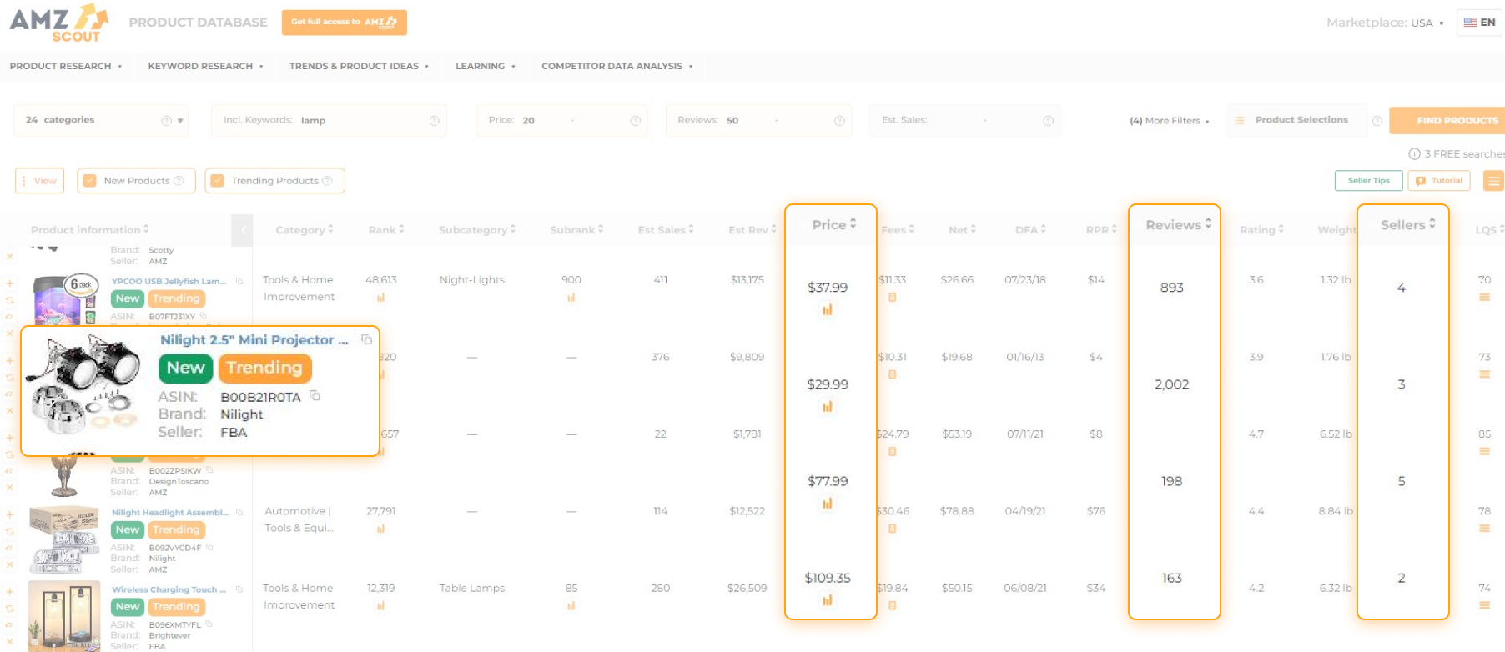
Task: Click info icon beside 3 FREE searches
Action: pos(1414,154)
